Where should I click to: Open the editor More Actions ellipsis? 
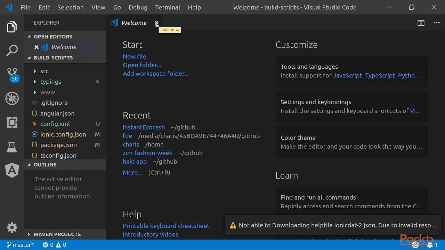pyautogui.click(x=437, y=23)
